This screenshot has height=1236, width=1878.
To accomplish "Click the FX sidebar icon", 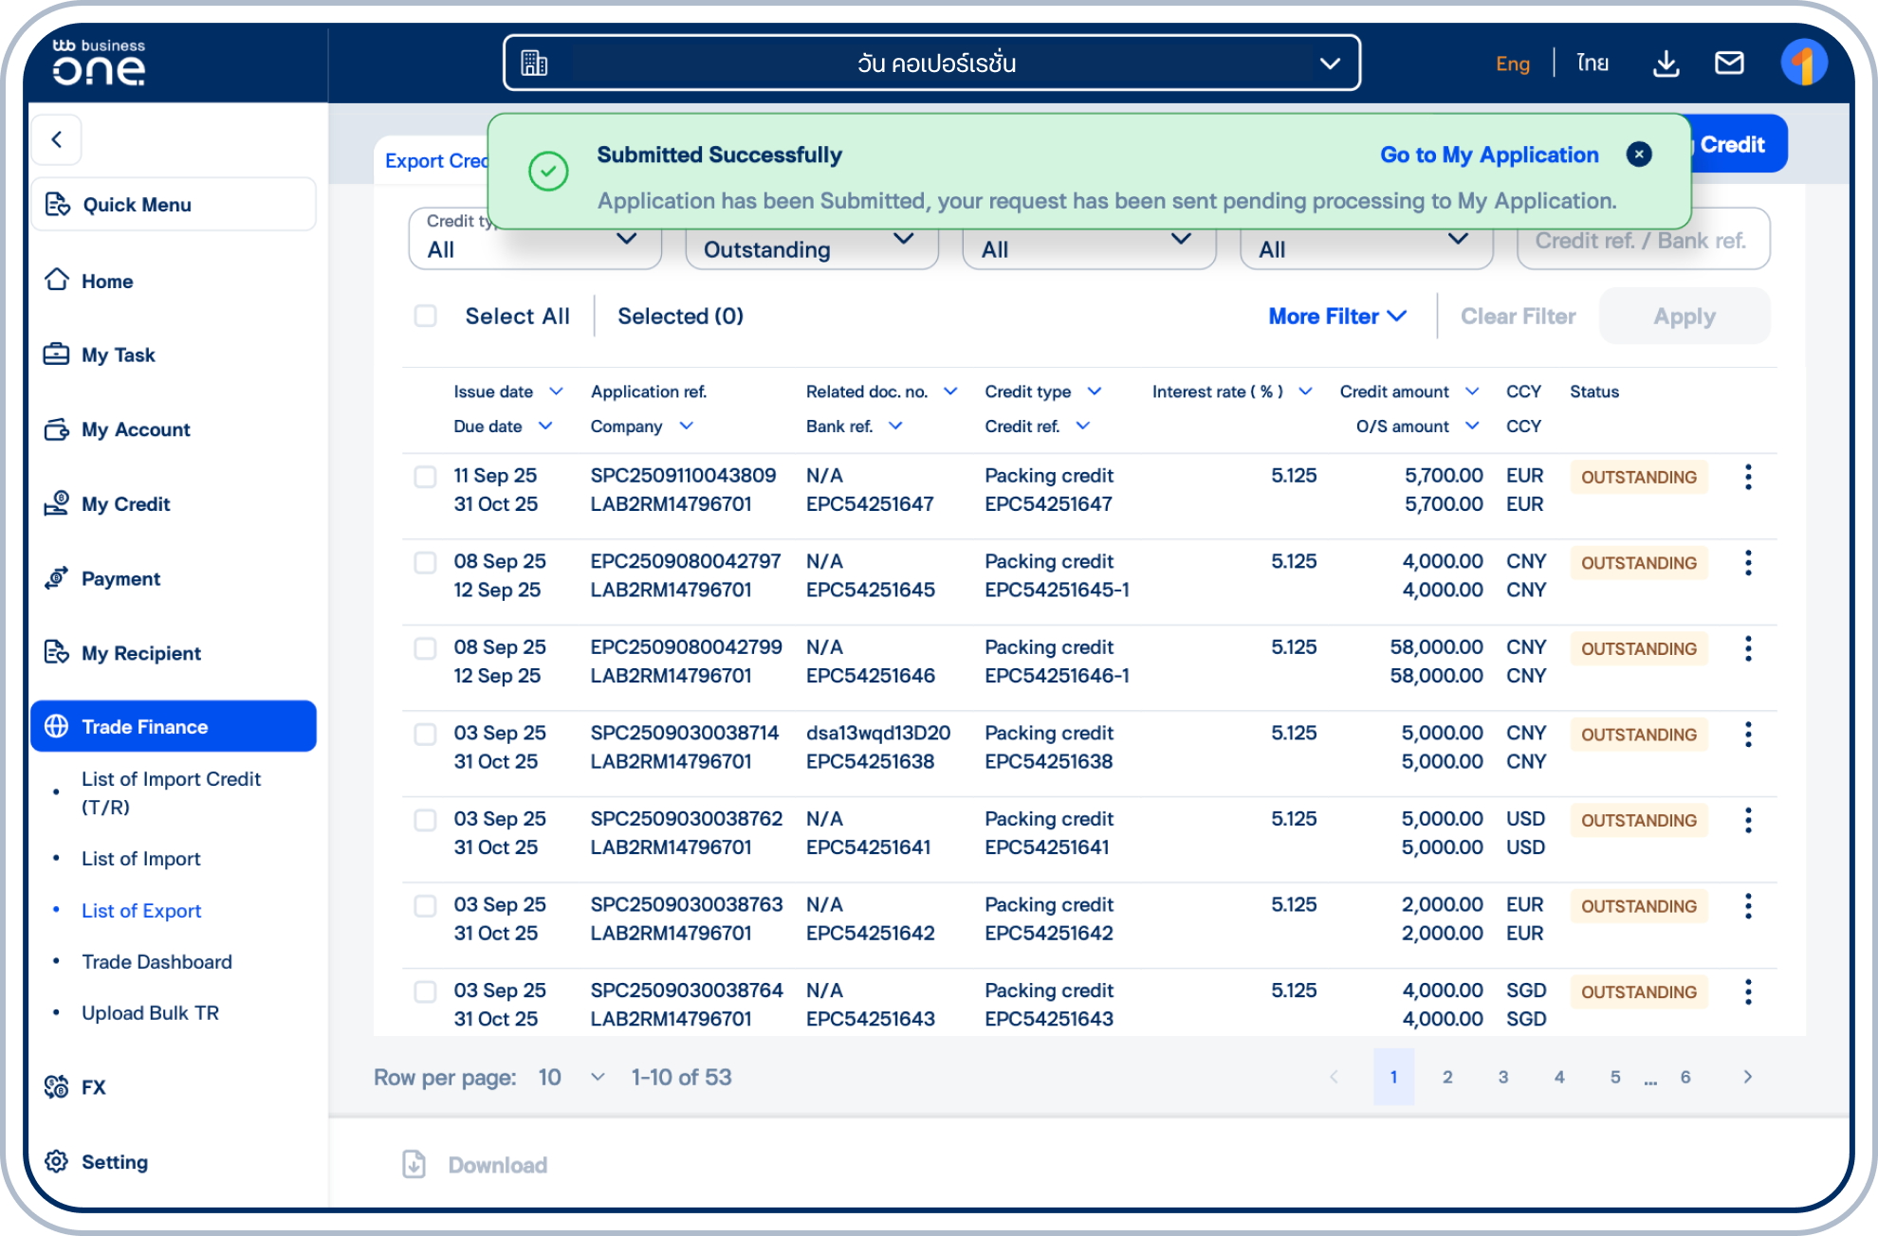I will point(57,1087).
